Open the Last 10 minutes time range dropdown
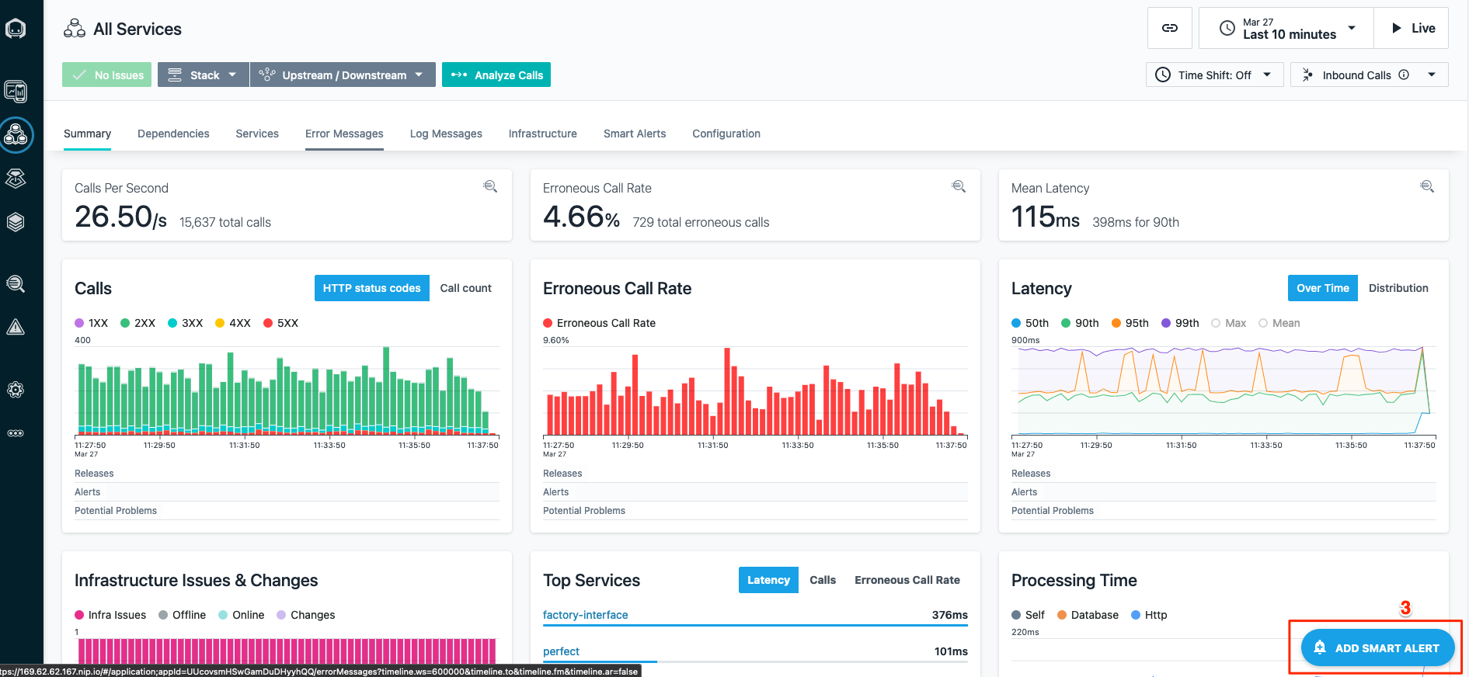Screen dimensions: 1469x677 click(x=1286, y=28)
